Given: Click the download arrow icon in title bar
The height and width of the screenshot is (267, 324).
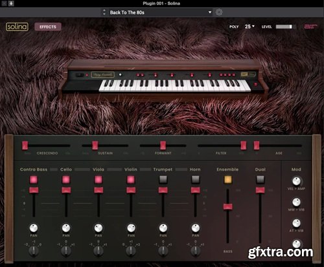Looking at the screenshot, I should tap(11, 3).
